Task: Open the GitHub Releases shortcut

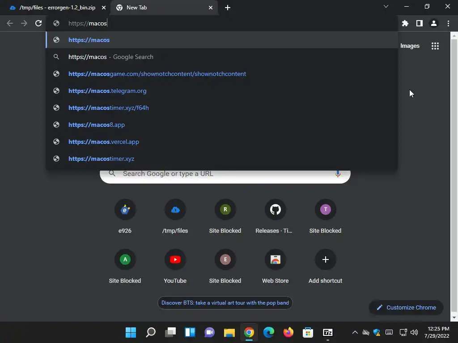Action: [x=275, y=217]
